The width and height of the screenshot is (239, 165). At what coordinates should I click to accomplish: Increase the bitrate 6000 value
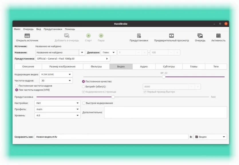point(198,87)
